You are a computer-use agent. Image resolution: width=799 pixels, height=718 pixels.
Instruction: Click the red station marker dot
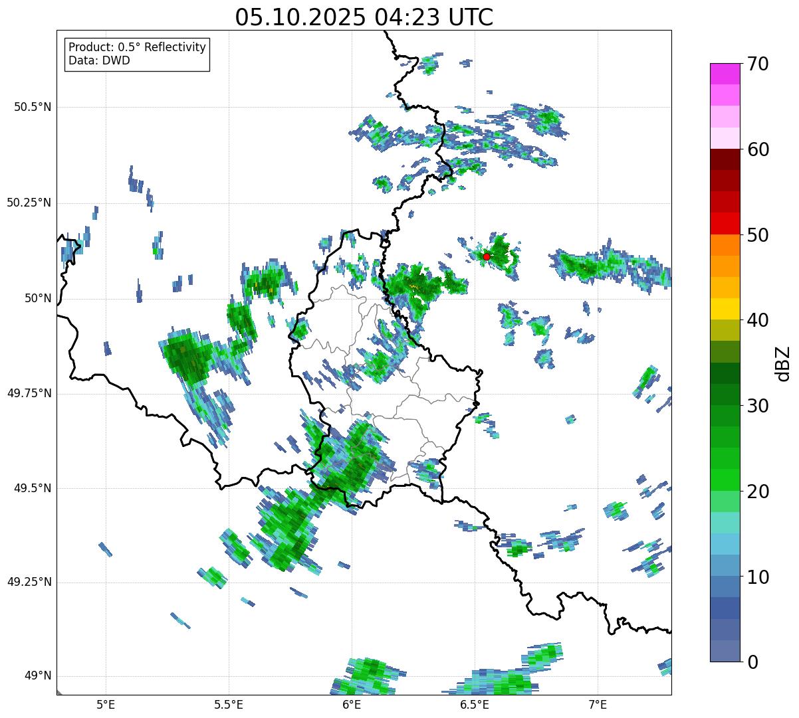(487, 256)
